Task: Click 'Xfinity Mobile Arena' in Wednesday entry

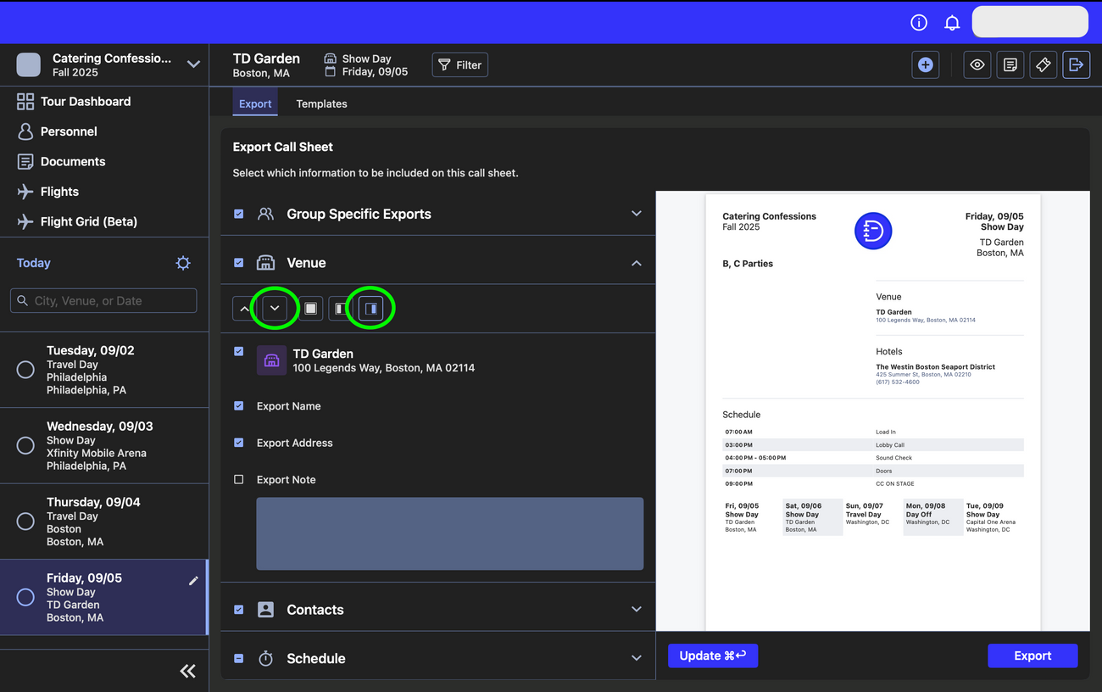Action: click(97, 453)
